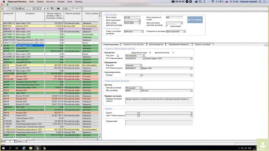
Task: Open the Контрагент Вид роли dropdown
Action: (144, 56)
